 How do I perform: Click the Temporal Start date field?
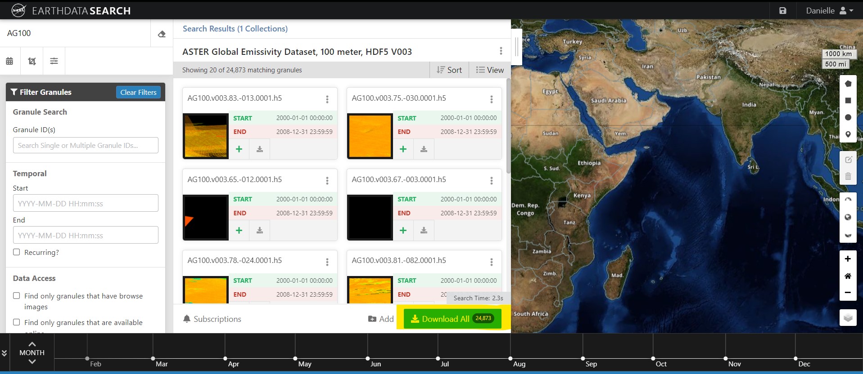tap(86, 203)
